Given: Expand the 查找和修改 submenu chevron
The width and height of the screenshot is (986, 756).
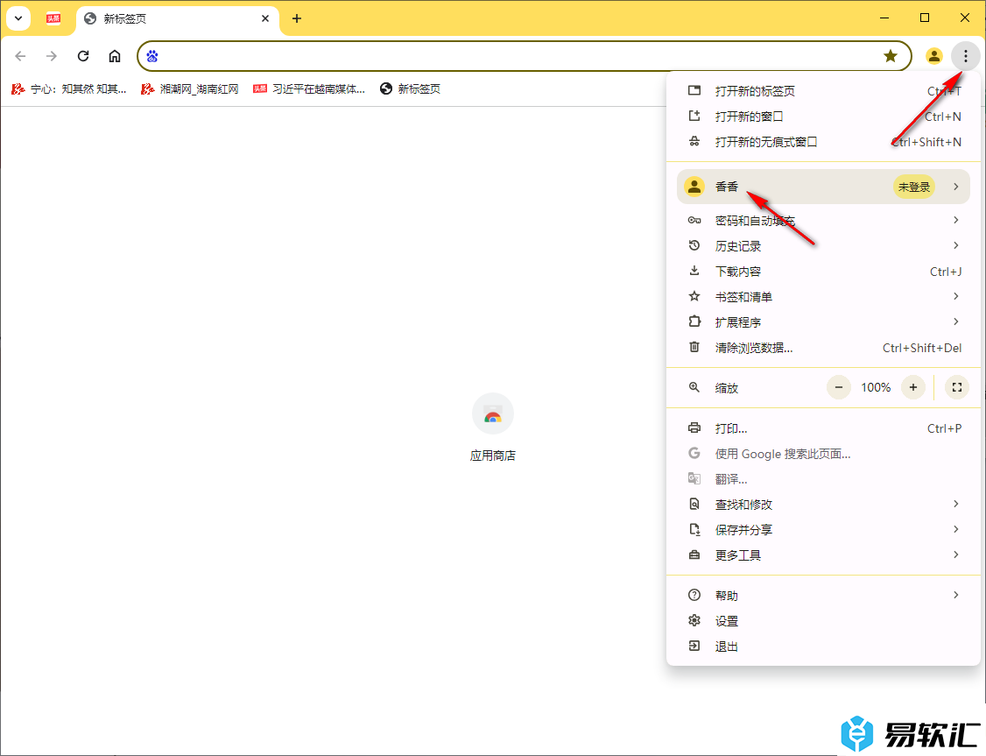Looking at the screenshot, I should [x=956, y=504].
